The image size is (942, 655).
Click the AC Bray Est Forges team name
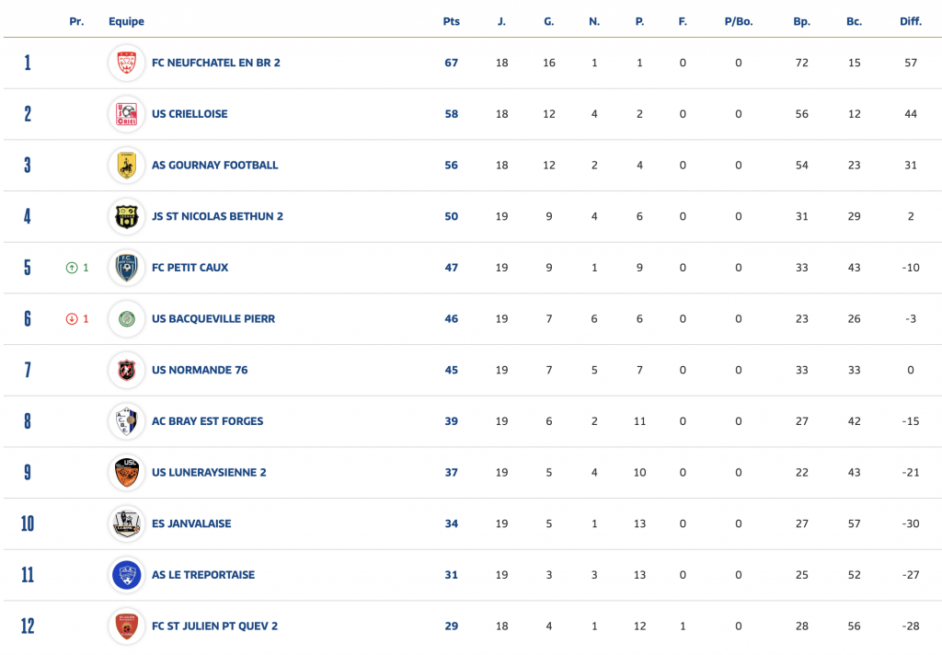(207, 421)
